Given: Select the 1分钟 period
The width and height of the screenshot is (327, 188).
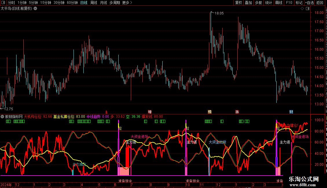Looking at the screenshot, I should point(22,3).
